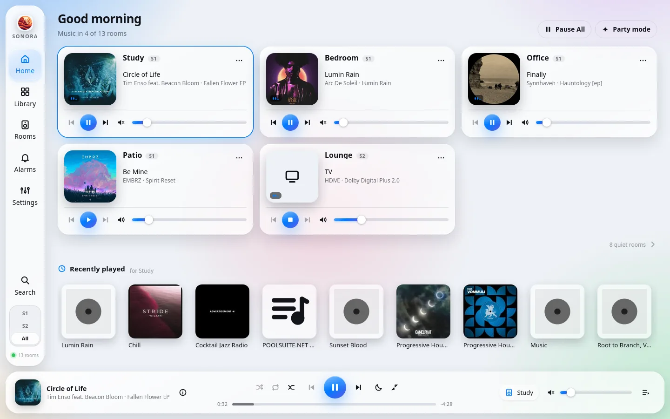670x419 pixels.
Task: Unmute the Study room card
Action: [121, 122]
